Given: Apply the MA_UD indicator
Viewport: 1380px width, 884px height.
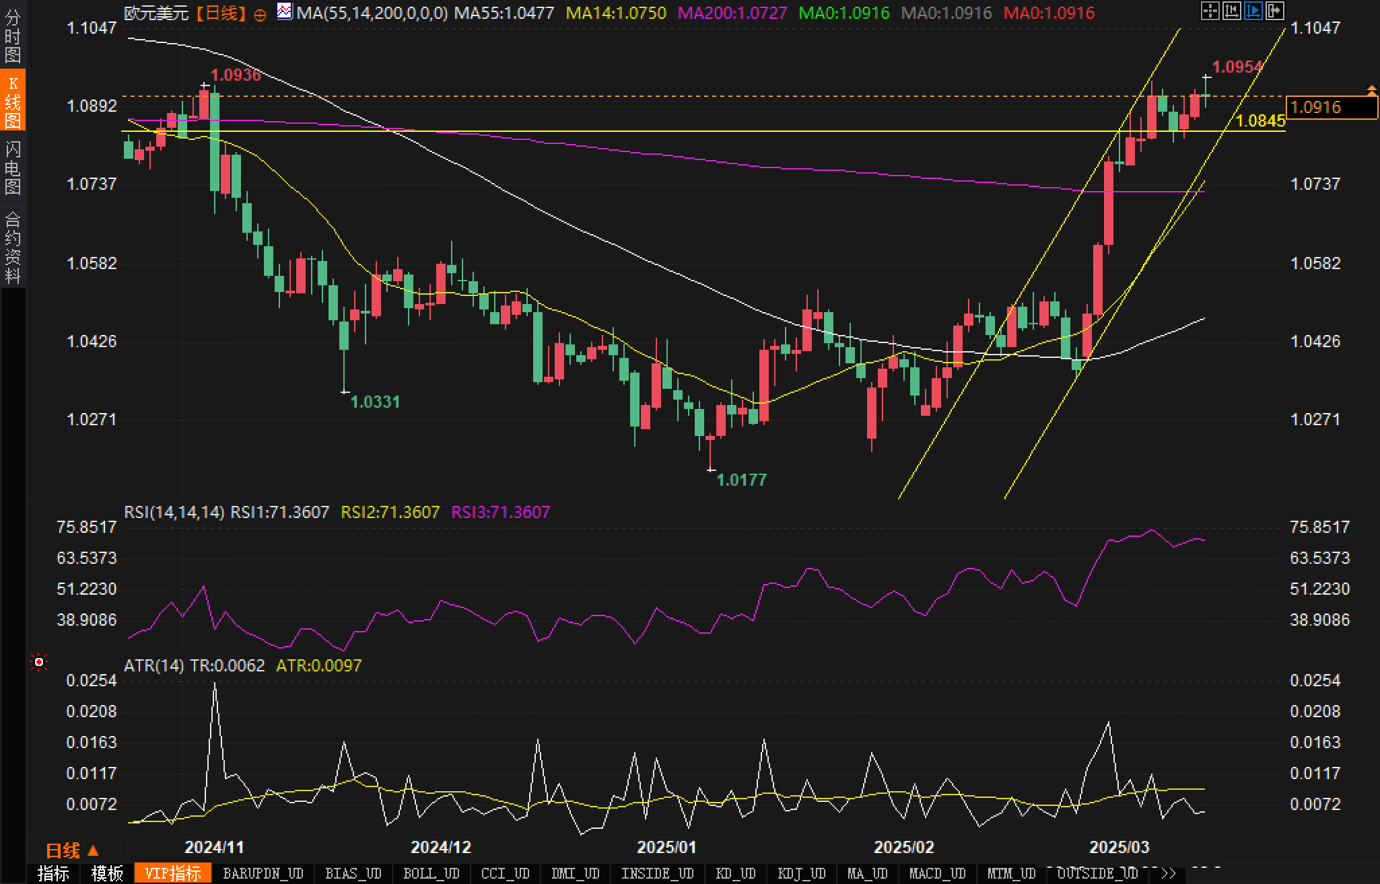Looking at the screenshot, I should (867, 874).
